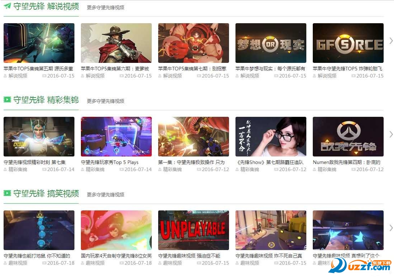
Task: Click 解说视频 category tag under 第五期 video
Action: click(18, 75)
